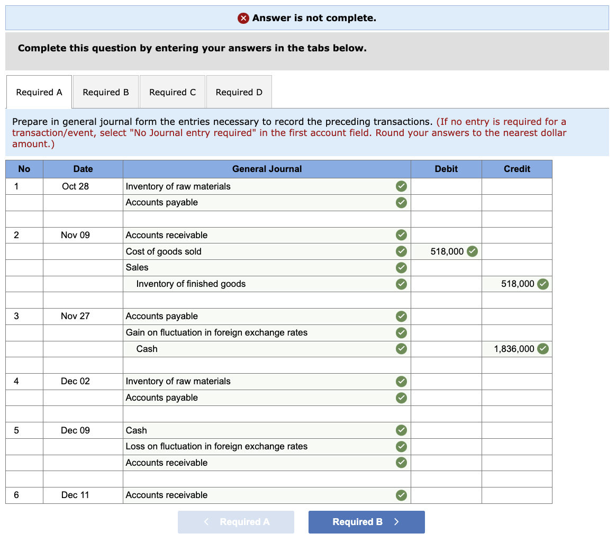Click the checkmark next to the 1,836,000 credit

click(x=542, y=349)
